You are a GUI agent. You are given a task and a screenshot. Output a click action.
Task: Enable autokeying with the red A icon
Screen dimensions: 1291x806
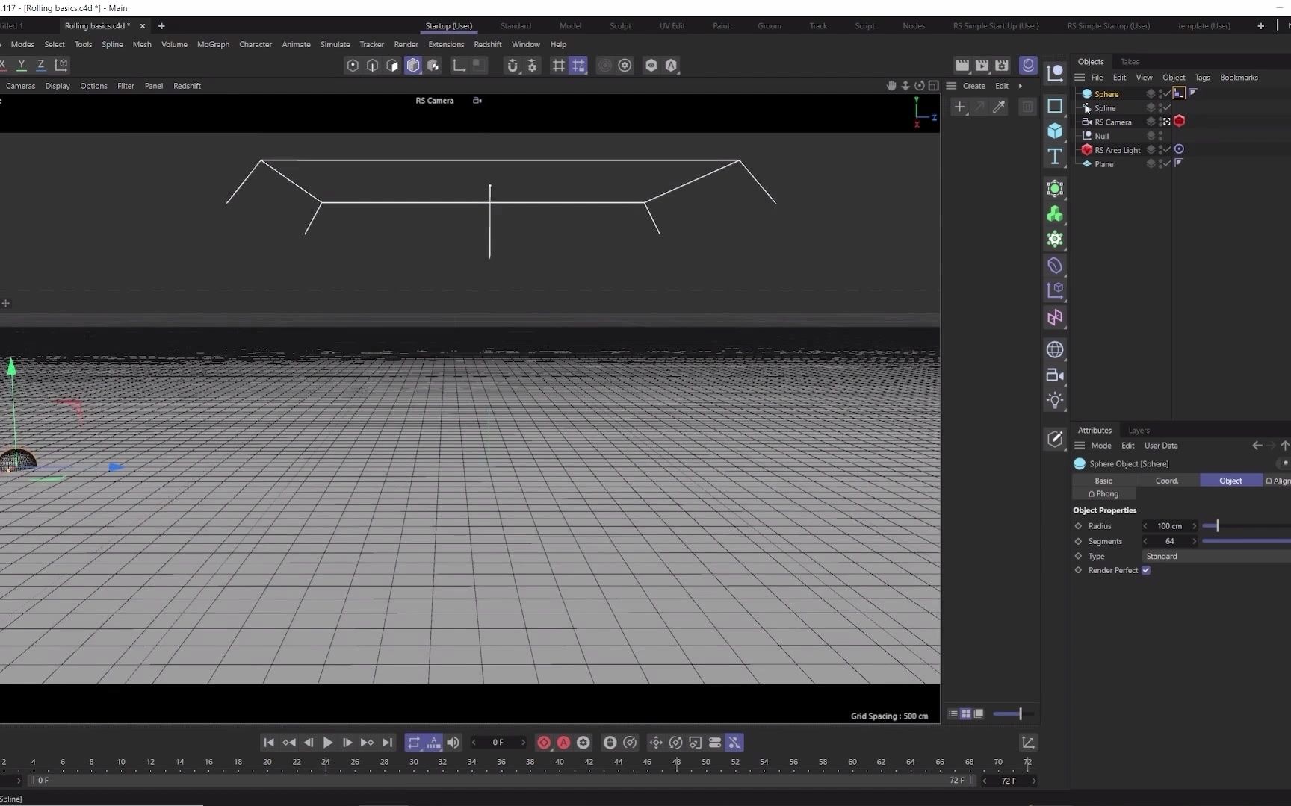[x=563, y=742]
